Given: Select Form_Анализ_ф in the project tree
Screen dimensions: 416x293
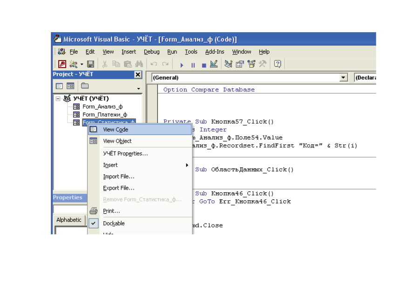Looking at the screenshot, I should point(102,107).
